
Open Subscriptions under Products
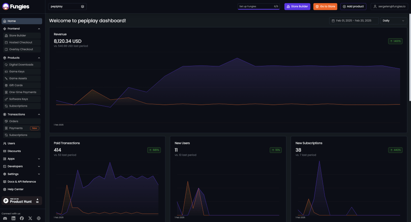22,106
